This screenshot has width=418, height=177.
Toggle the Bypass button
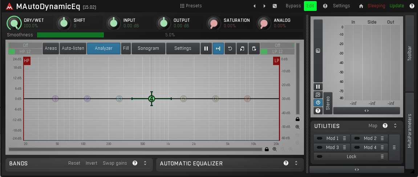pos(293,5)
